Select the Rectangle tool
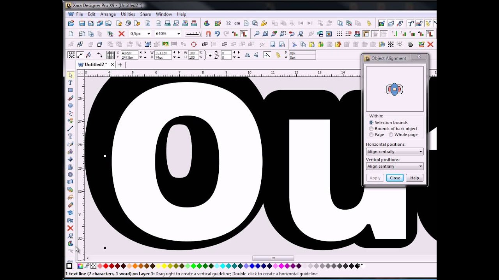Viewport: 499px width, 280px height. point(70,90)
